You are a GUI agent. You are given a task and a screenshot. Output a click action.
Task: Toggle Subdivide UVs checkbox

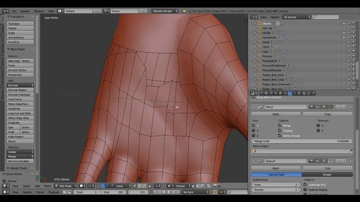pos(305,185)
